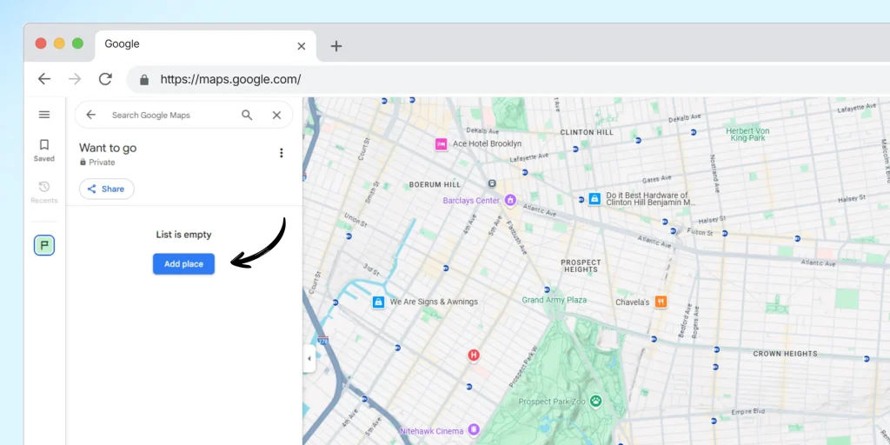Select the green flag list shortcut
The height and width of the screenshot is (445, 890).
[44, 245]
